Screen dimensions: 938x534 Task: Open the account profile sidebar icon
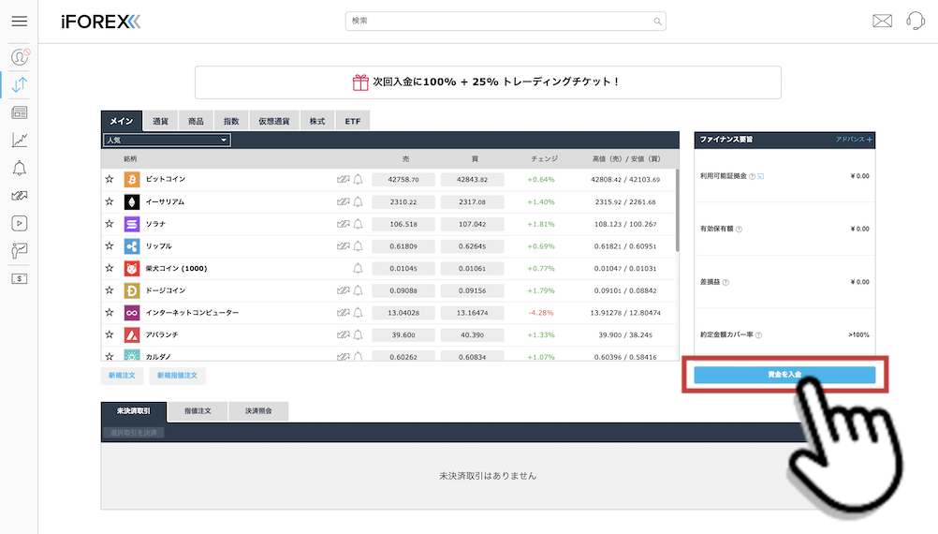pos(20,57)
